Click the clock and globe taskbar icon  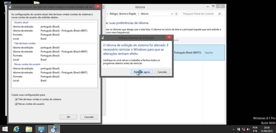pyautogui.click(x=53, y=129)
